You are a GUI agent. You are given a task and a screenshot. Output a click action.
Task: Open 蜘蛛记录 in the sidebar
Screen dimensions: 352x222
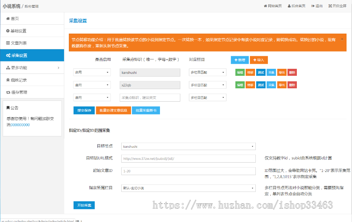(32, 80)
